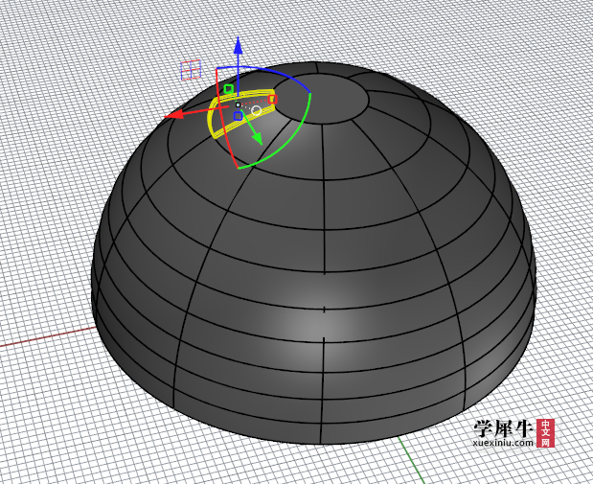Click the red X-axis move arrow
The width and height of the screenshot is (593, 484).
coord(174,114)
